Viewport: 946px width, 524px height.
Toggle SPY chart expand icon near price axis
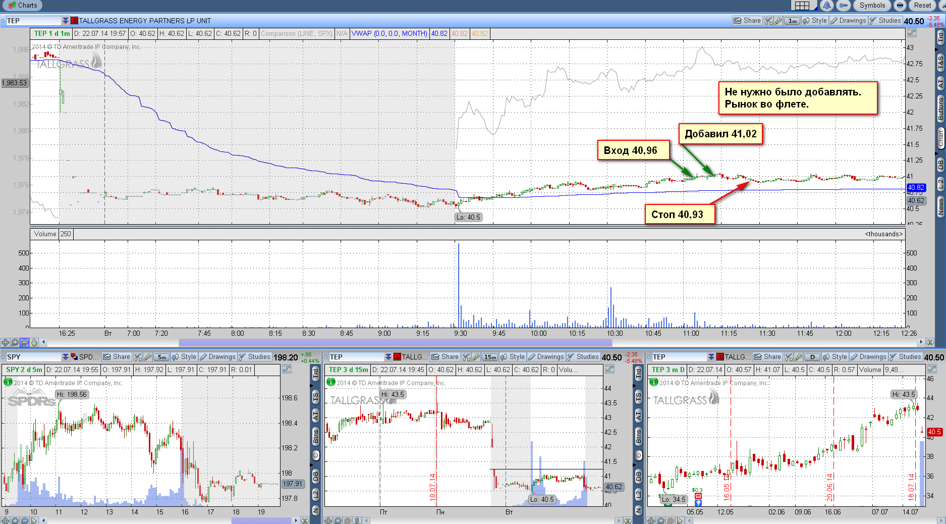click(x=287, y=370)
